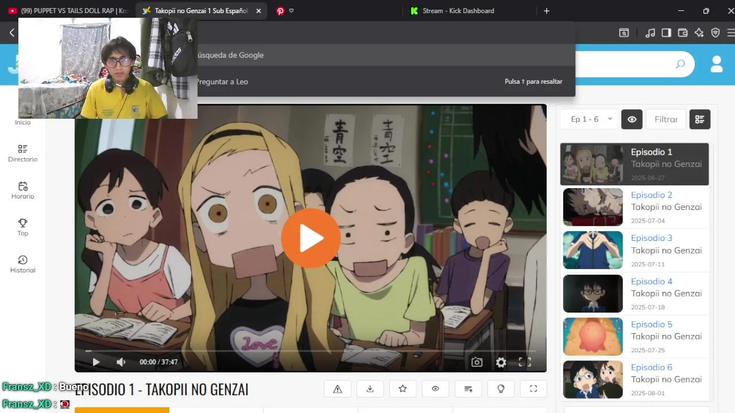Open a new browser tab
This screenshot has height=413, width=735.
(x=547, y=10)
